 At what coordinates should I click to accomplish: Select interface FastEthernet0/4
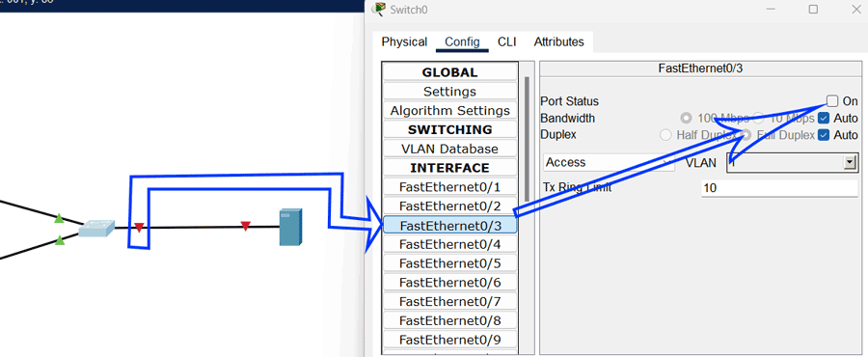click(x=449, y=244)
